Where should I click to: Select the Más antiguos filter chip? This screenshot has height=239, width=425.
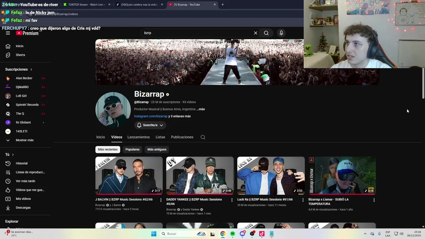[x=157, y=149]
